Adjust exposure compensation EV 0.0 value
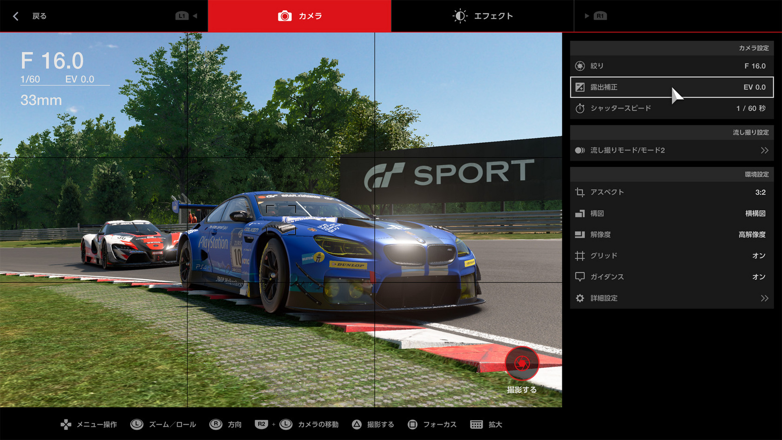 tap(754, 87)
